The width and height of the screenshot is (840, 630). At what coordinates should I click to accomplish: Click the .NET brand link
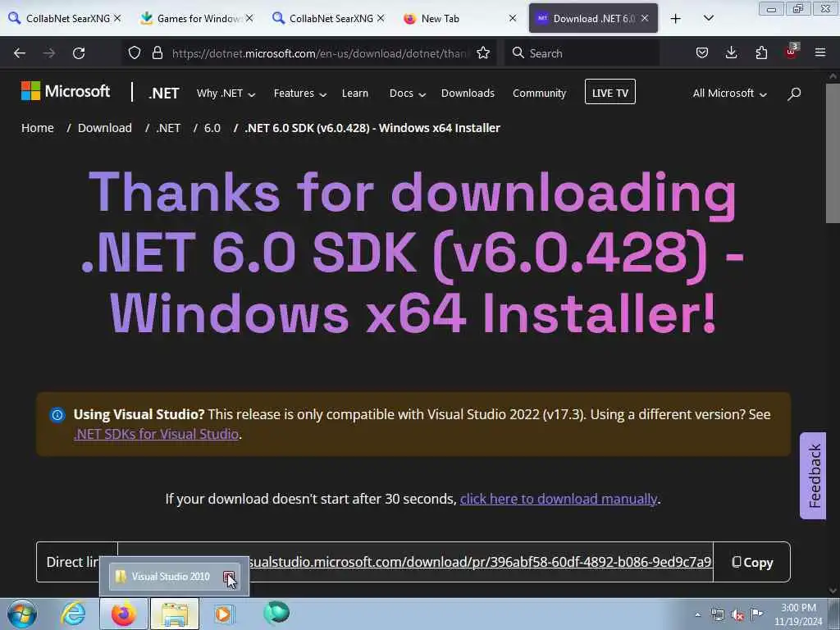pos(164,94)
